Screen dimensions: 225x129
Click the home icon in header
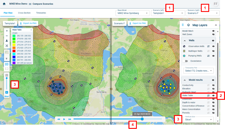point(4,4)
